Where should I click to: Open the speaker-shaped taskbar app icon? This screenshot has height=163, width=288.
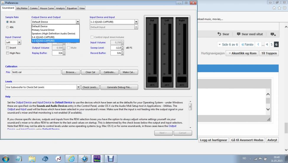pyautogui.click(x=45, y=159)
